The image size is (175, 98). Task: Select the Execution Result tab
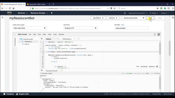tap(51, 71)
